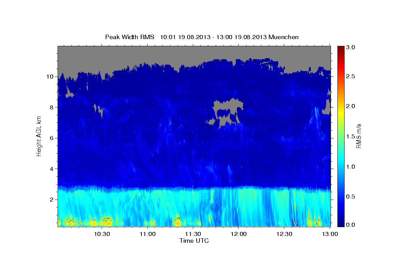Click the 10:30 time tick label
The image size is (409, 272).
(102, 234)
